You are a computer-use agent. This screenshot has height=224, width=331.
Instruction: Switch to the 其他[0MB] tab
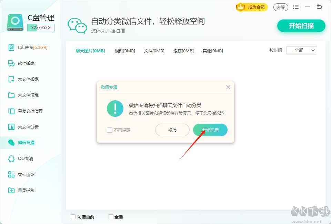[x=213, y=51]
